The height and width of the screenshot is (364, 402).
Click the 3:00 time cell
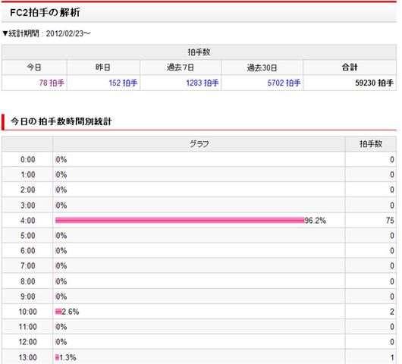click(28, 206)
